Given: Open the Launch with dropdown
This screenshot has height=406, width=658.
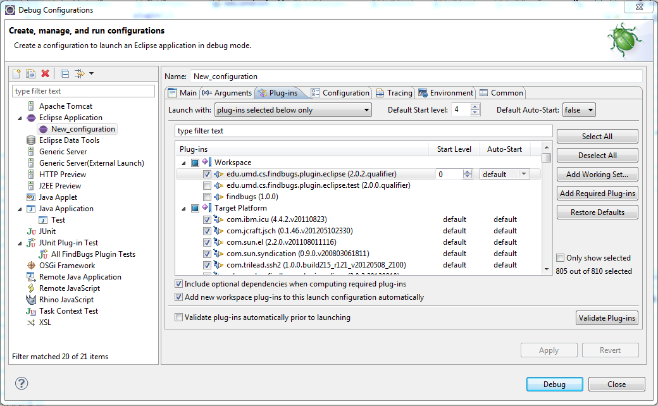Looking at the screenshot, I should (293, 110).
